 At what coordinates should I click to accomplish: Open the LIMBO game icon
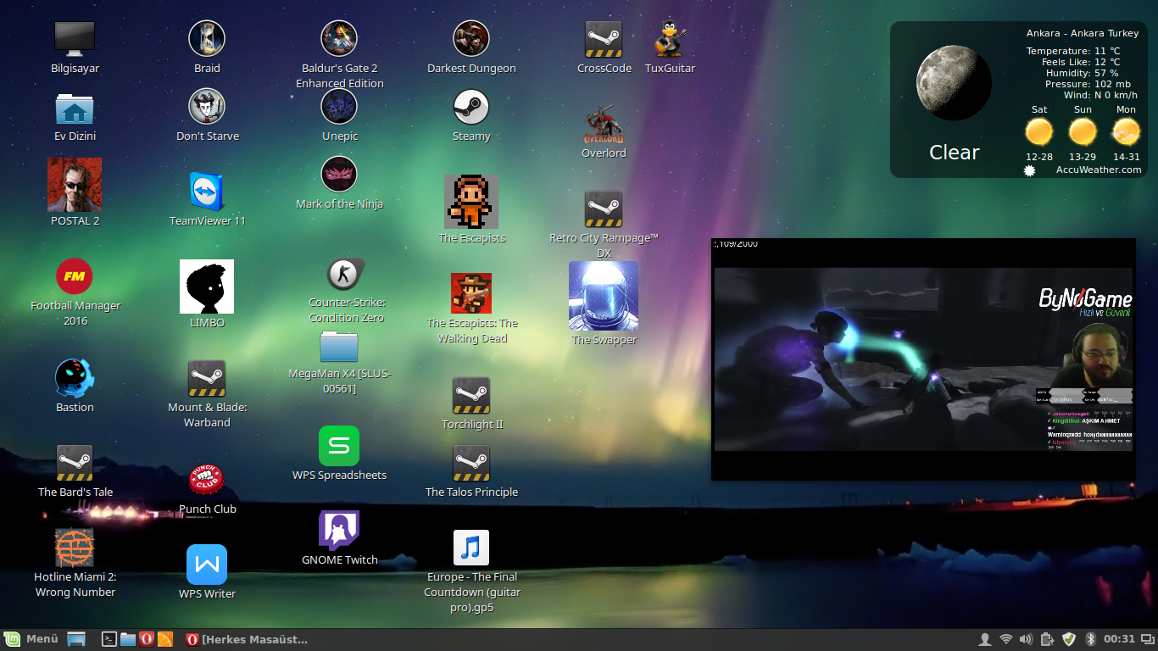(x=207, y=287)
